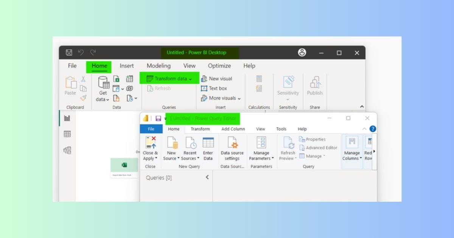Expand the More visuals dropdown
The width and height of the screenshot is (454, 238).
pyautogui.click(x=239, y=98)
